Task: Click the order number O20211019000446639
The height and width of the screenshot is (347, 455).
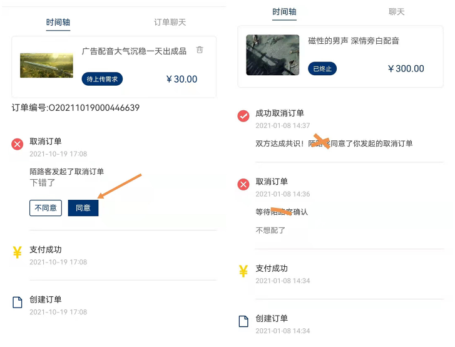Action: tap(76, 108)
